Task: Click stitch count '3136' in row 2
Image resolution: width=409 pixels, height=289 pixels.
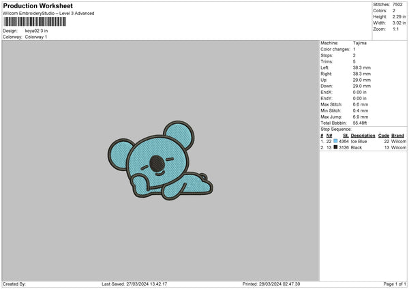Action: coord(344,148)
